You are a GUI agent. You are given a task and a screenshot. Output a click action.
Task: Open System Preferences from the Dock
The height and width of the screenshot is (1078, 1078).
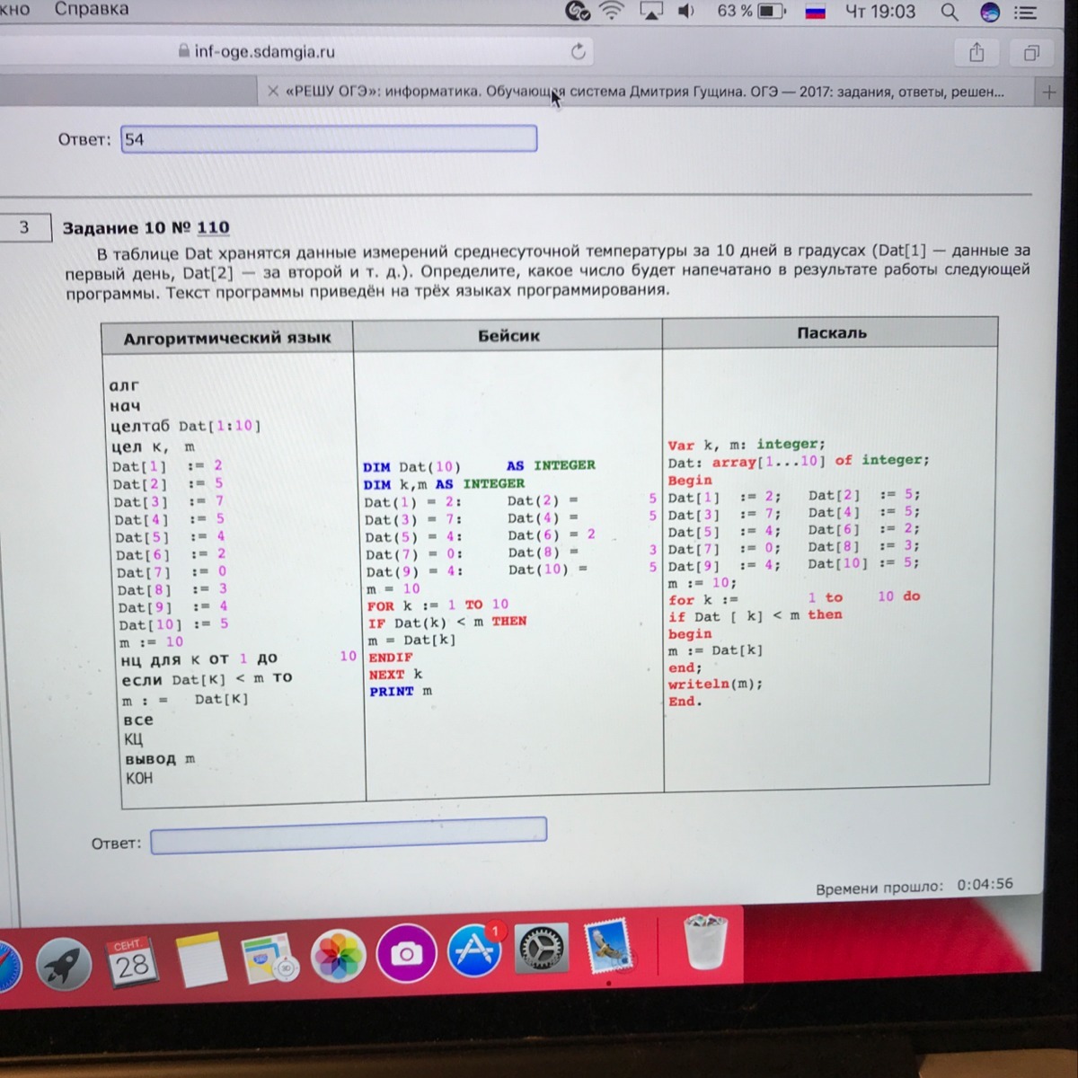[543, 950]
